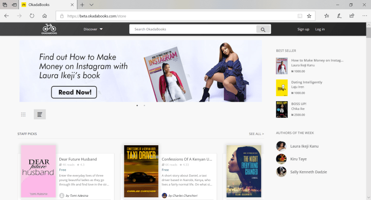This screenshot has height=200, width=371.
Task: Click author Charles Chanchori byline
Action: tap(183, 195)
